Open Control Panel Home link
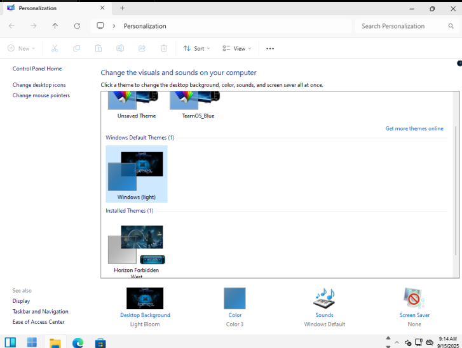The height and width of the screenshot is (348, 462). pos(37,69)
